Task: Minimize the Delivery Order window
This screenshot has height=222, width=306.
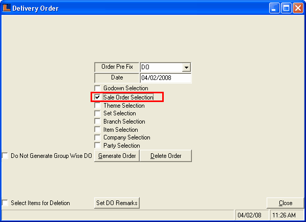Action: (x=274, y=8)
